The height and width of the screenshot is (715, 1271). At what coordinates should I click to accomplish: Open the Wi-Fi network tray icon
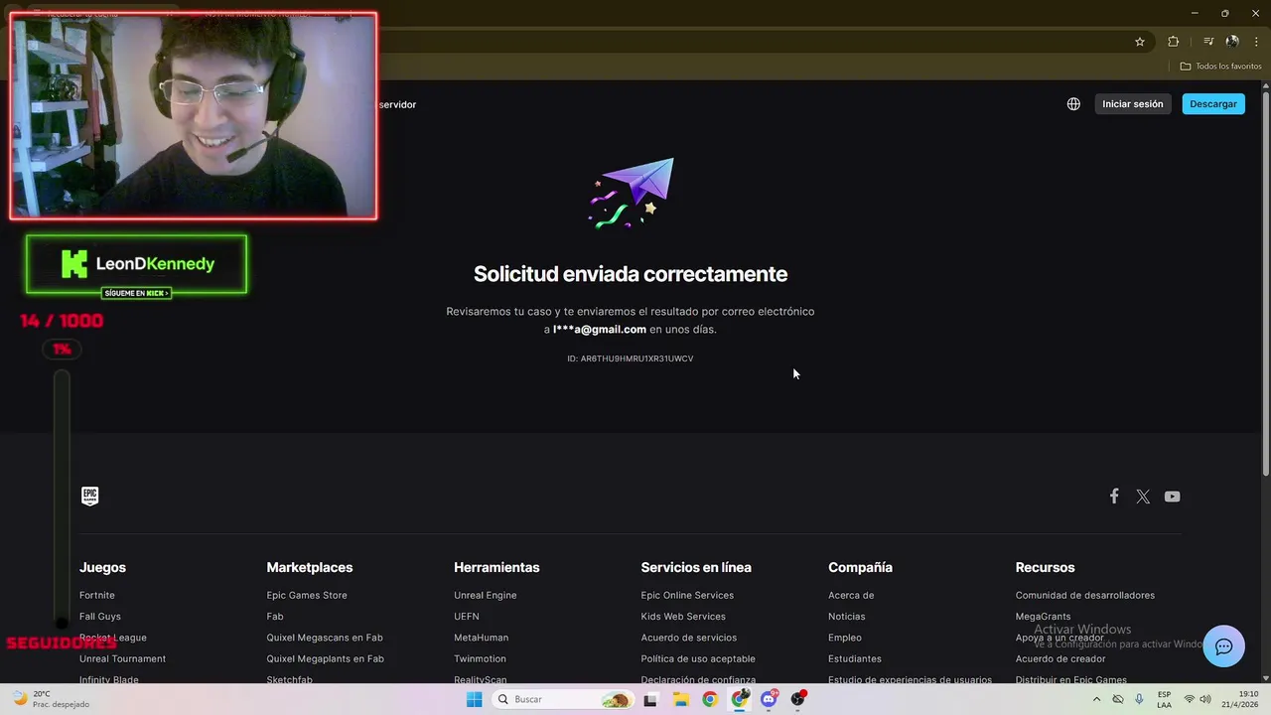(x=1190, y=699)
